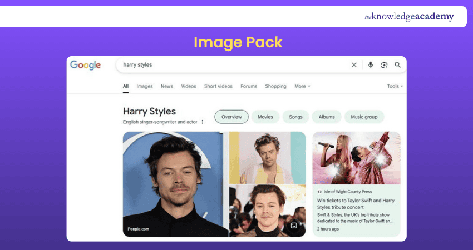Click 'English singer-songwriter and actor' subtitle
Image resolution: width=473 pixels, height=250 pixels.
tap(160, 122)
